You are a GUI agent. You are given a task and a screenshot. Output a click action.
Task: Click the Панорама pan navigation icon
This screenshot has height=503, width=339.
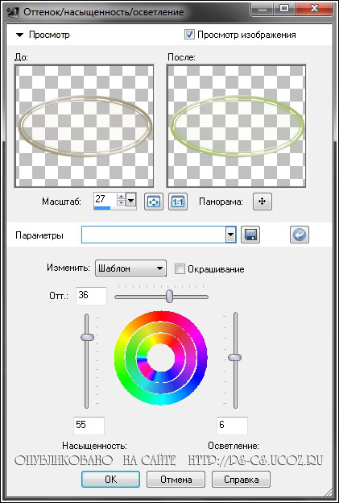262,202
